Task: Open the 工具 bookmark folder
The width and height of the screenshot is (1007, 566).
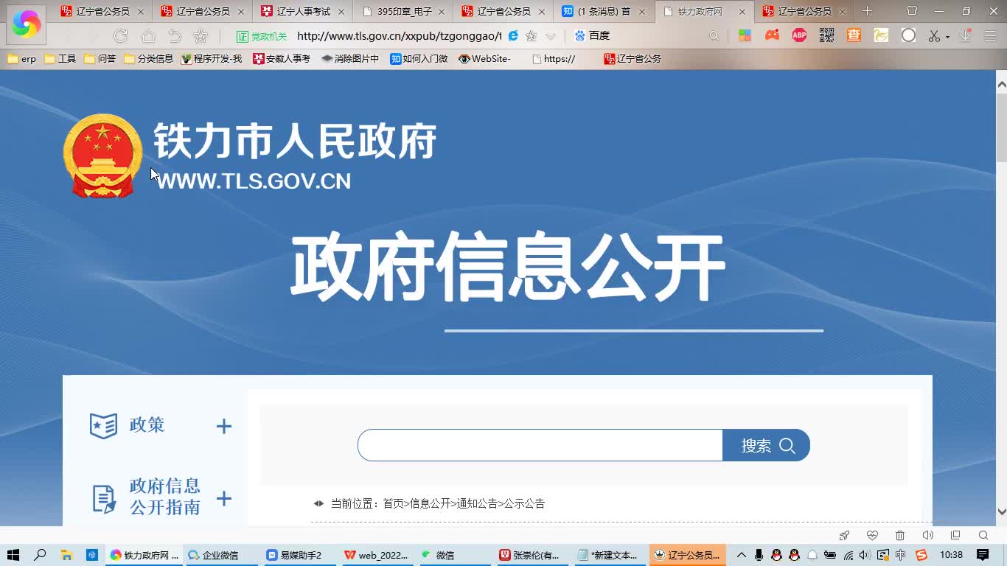Action: pos(60,59)
